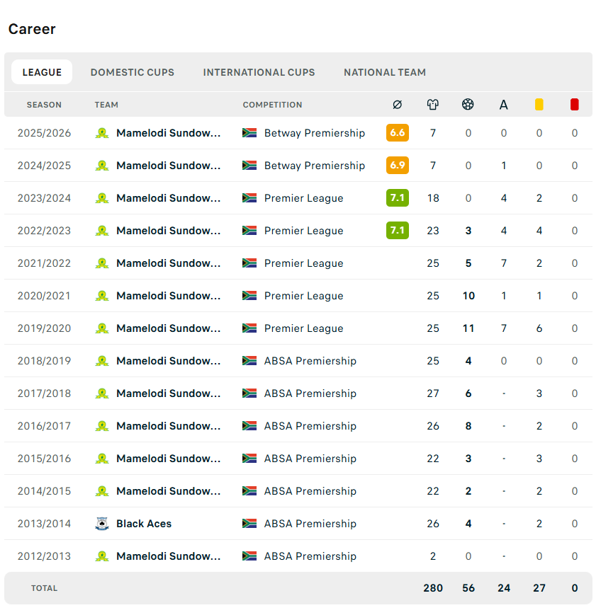Click the total assists value 24

coord(504,588)
